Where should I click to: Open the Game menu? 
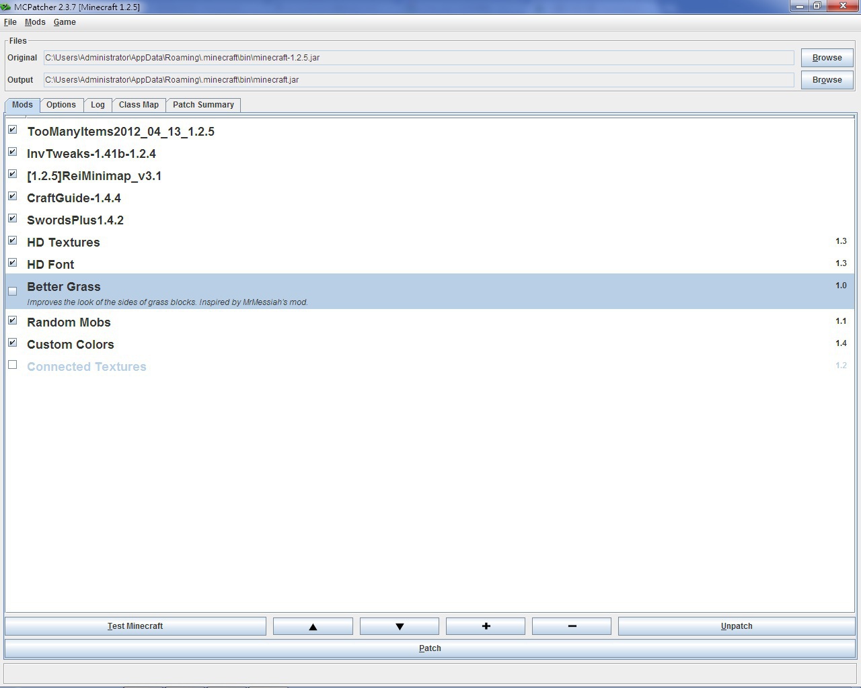(x=65, y=22)
